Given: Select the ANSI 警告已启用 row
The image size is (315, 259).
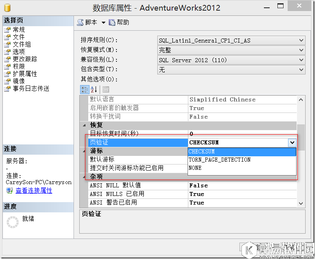Looking at the screenshot, I should [x=138, y=203].
